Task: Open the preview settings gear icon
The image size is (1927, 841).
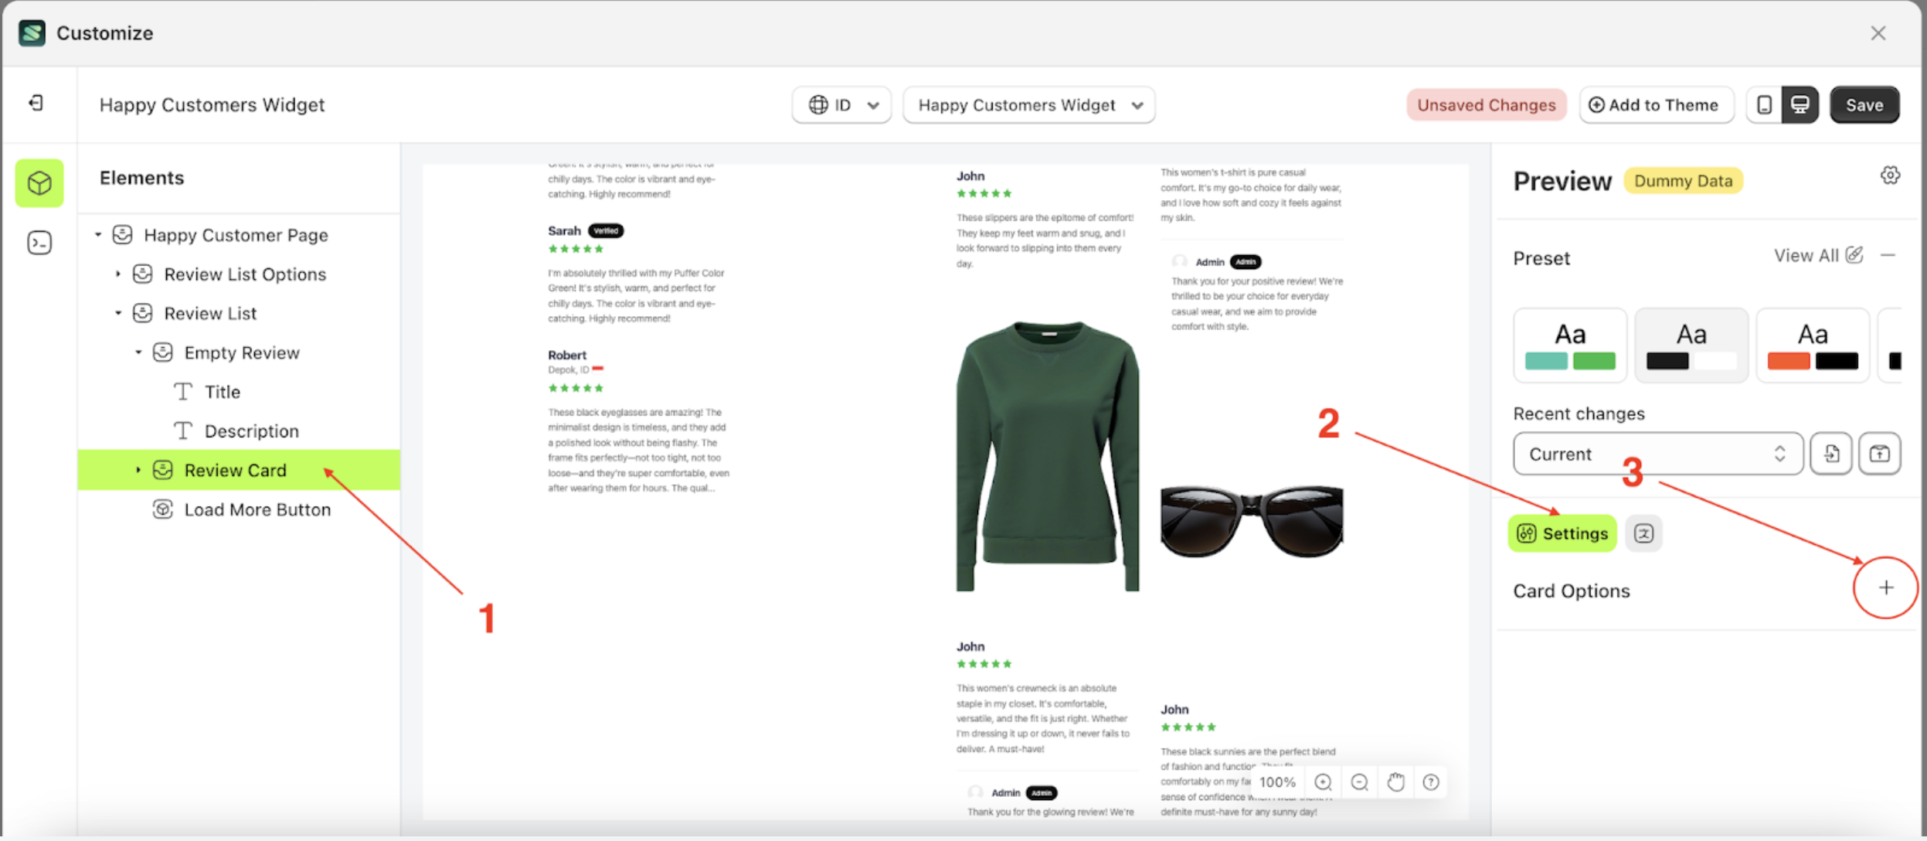Action: click(x=1890, y=175)
